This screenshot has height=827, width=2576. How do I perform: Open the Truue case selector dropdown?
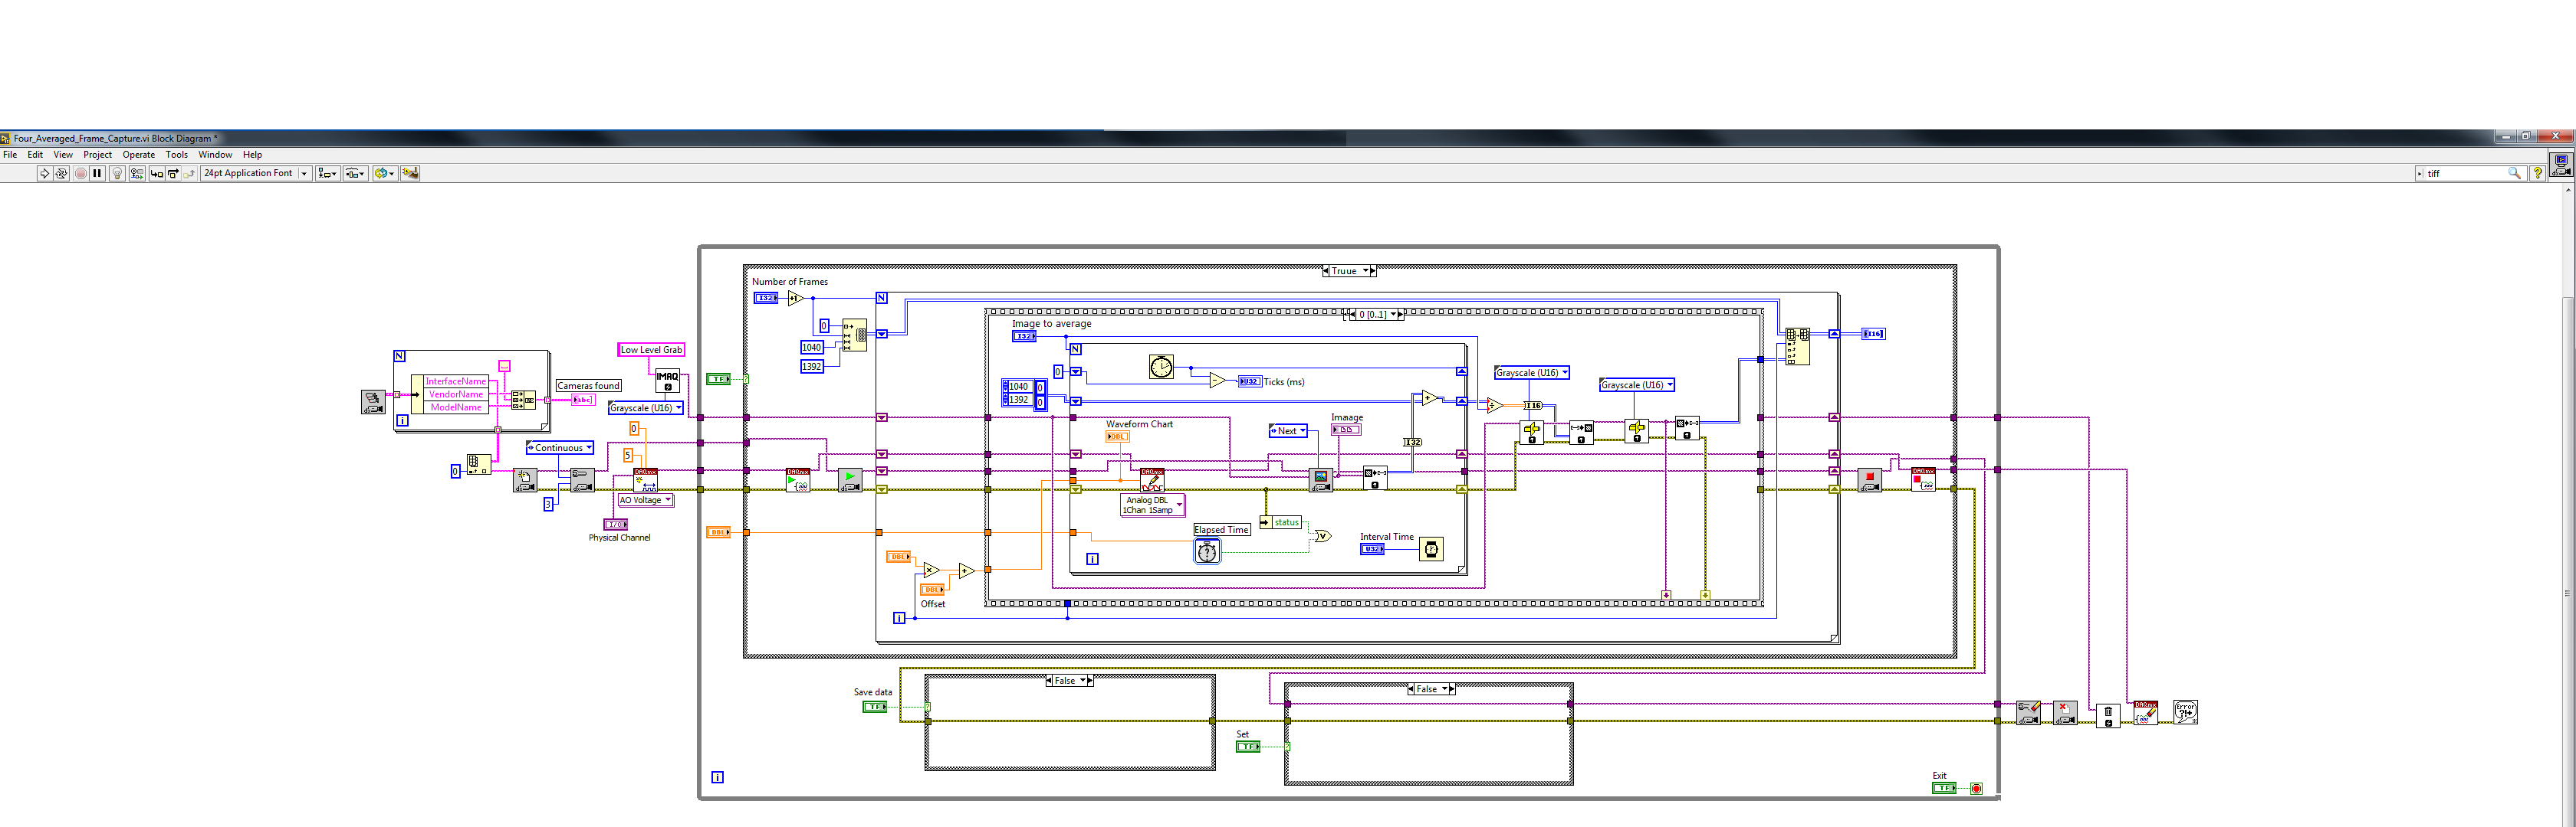1348,270
